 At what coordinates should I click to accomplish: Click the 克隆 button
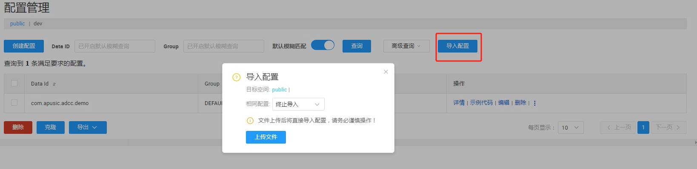51,127
